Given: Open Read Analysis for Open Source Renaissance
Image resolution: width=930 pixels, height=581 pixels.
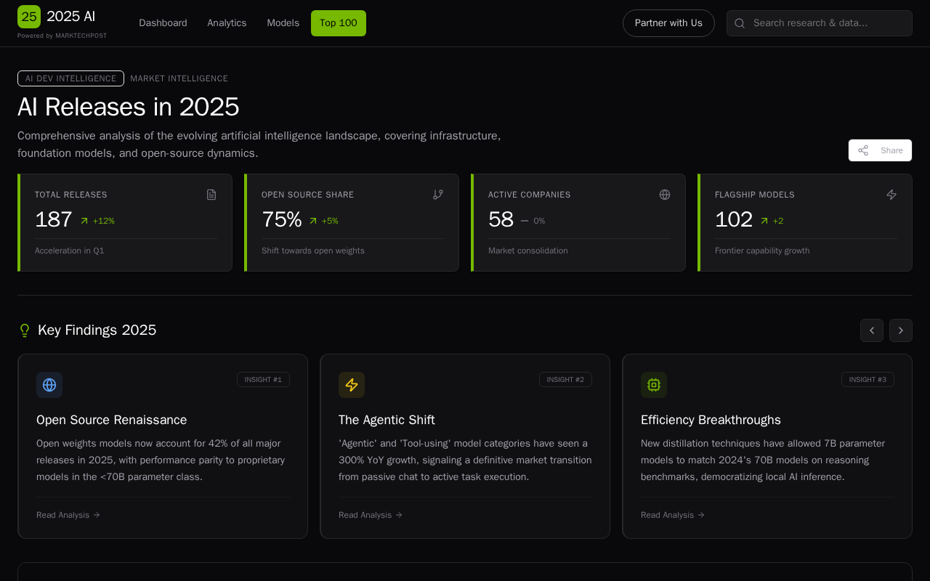Looking at the screenshot, I should [x=68, y=515].
